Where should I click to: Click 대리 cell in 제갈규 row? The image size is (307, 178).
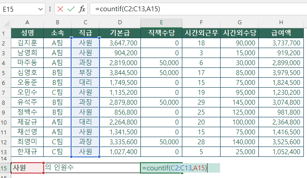(86, 122)
